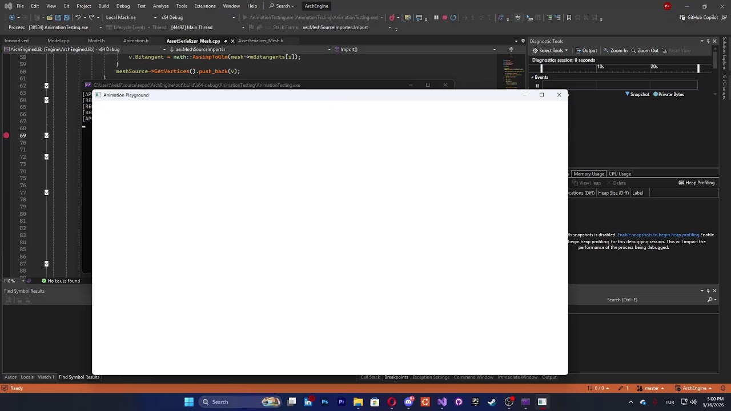Open the ae::MeshSourceImporter scope dropdown
Screen dimensions: 731x411
(250, 49)
